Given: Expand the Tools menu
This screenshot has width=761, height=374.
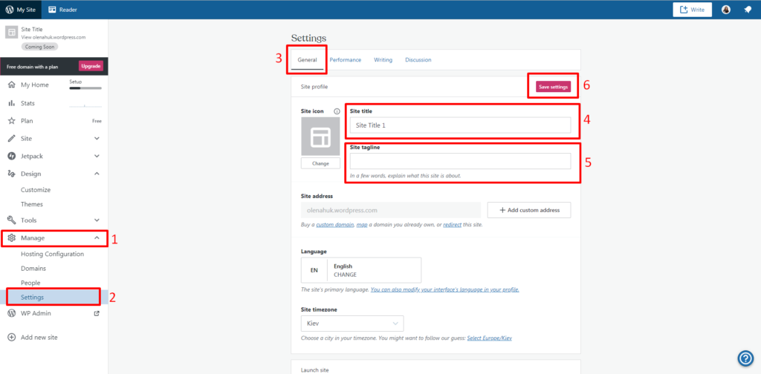Looking at the screenshot, I should 54,220.
